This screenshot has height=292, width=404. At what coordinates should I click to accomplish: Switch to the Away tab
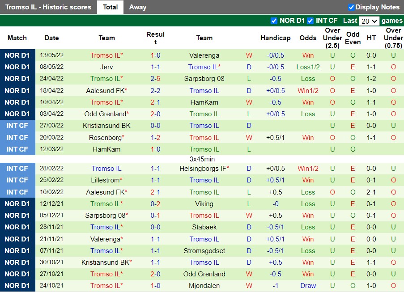click(138, 7)
